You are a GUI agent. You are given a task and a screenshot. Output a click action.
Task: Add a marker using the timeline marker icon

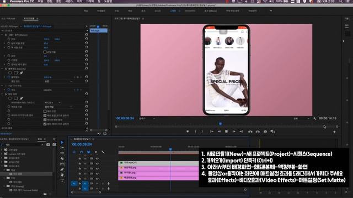coord(96,152)
